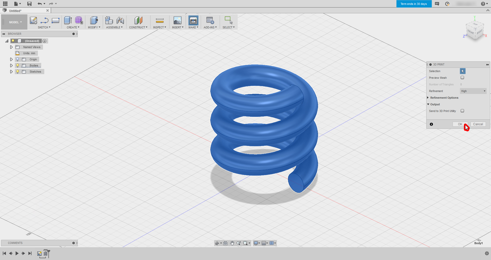Open the MODEL workspace menu
This screenshot has width=491, height=260.
(x=15, y=22)
